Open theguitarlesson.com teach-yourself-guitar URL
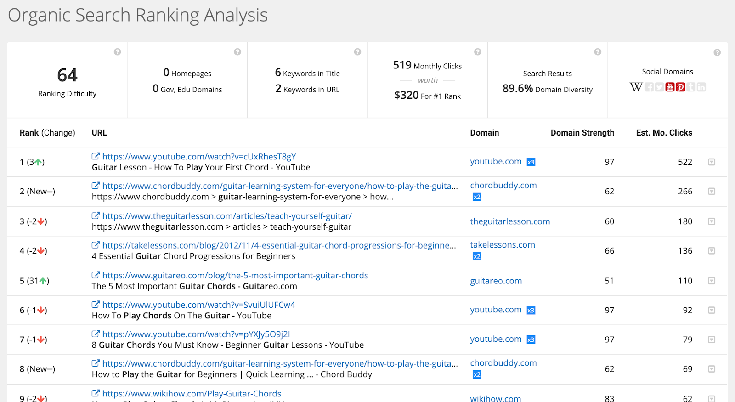Screen dimensions: 735x402 point(227,216)
